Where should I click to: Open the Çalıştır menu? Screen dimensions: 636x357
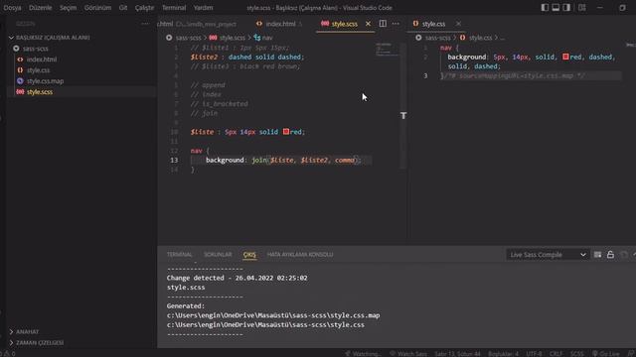[144, 8]
